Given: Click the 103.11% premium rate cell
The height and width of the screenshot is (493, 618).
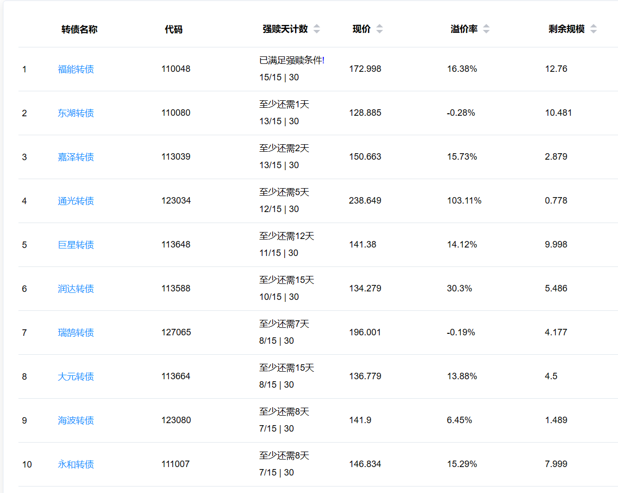Looking at the screenshot, I should pos(464,201).
